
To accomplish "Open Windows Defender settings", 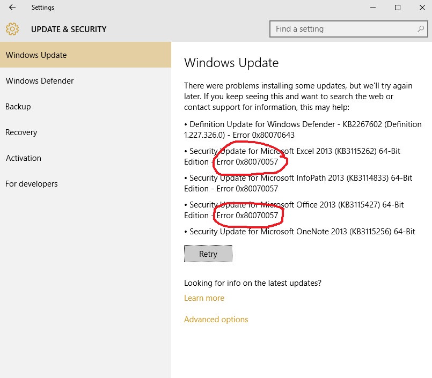I will pyautogui.click(x=85, y=80).
